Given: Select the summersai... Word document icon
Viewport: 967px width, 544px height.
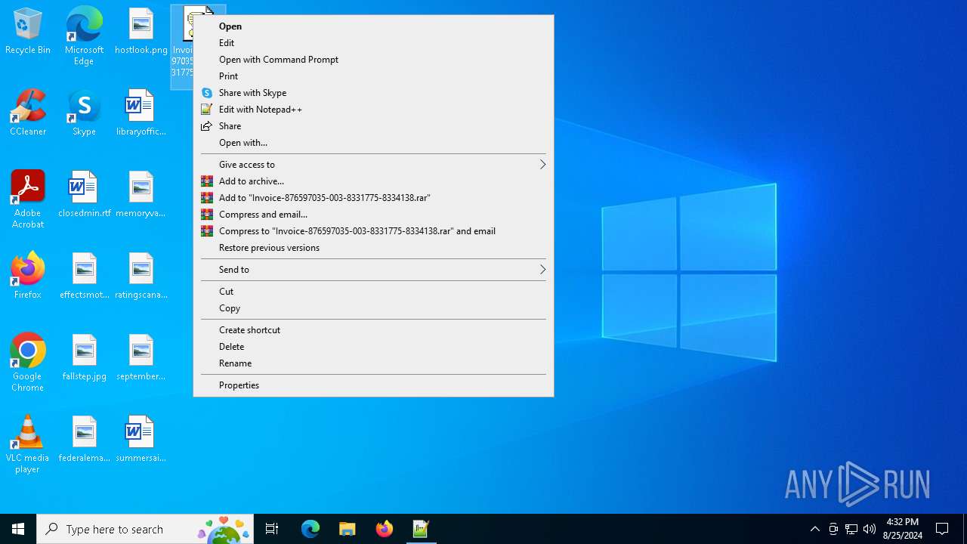Looking at the screenshot, I should pos(141,440).
